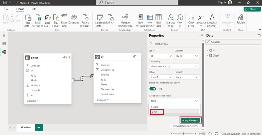Screen dimensions: 262x136
Task: Create a New column
Action: [150, 21]
